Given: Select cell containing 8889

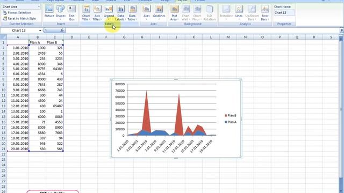Looking at the screenshot, I should pyautogui.click(x=55, y=117).
